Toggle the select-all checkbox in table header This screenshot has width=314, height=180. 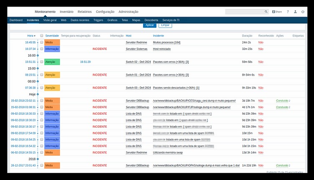point(42,36)
